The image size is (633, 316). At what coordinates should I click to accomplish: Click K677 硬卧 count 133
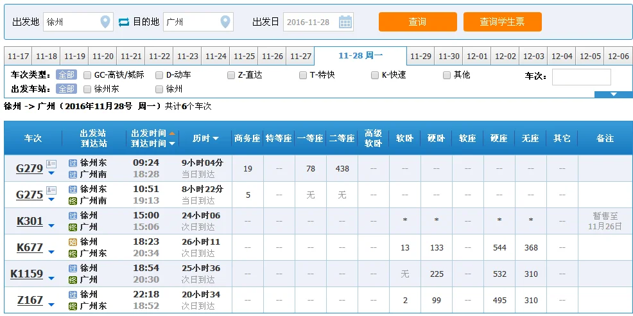coord(437,247)
